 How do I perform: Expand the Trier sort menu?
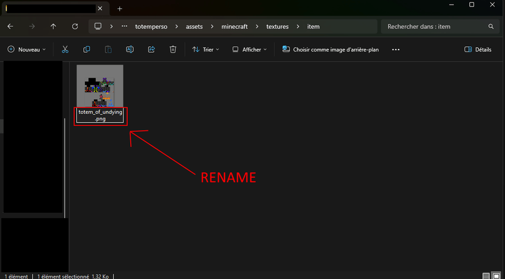pyautogui.click(x=206, y=50)
